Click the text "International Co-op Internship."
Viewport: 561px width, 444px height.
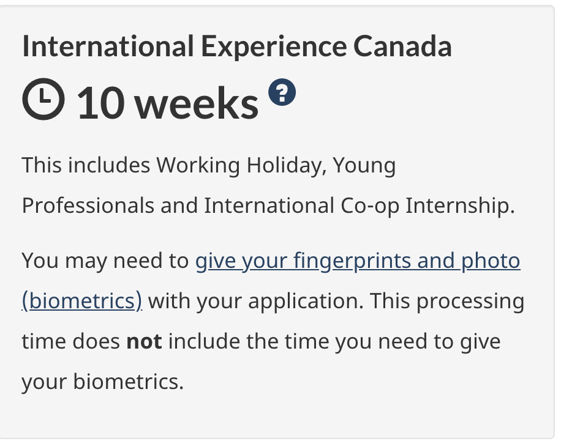click(x=360, y=205)
